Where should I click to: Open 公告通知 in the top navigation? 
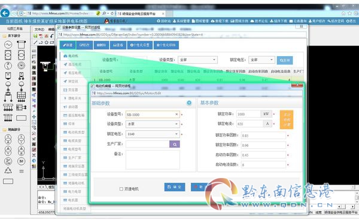(x=298, y=21)
